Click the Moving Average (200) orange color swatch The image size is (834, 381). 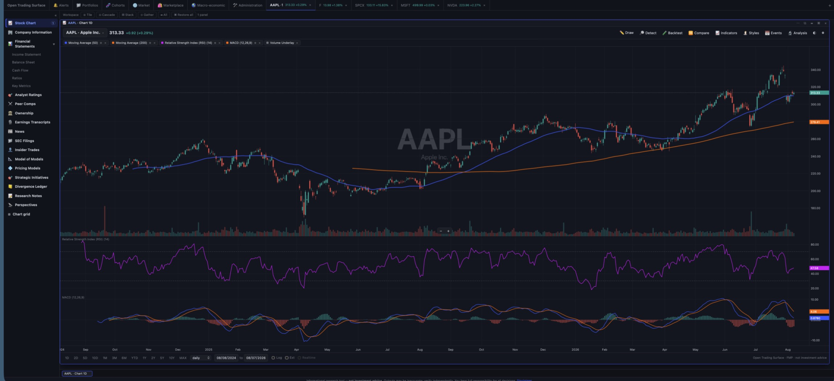(x=113, y=43)
